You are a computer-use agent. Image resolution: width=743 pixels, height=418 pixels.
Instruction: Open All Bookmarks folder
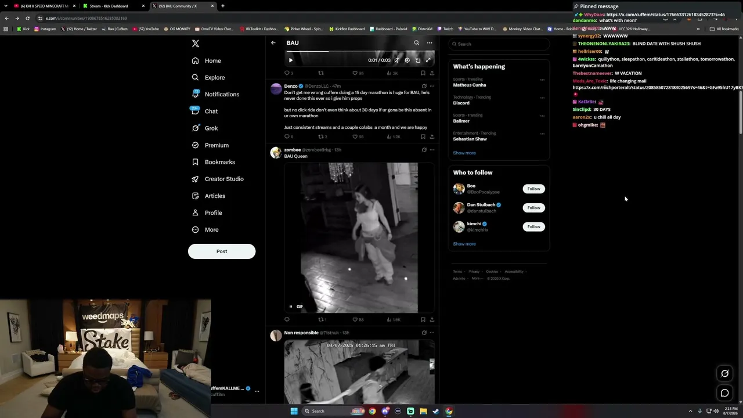[x=724, y=29]
